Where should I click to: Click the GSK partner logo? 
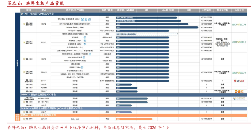[239, 91]
